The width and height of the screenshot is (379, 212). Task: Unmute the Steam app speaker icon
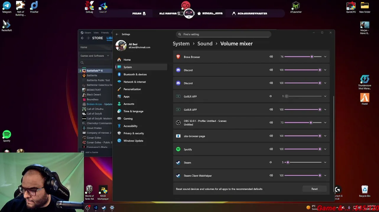coord(271,162)
